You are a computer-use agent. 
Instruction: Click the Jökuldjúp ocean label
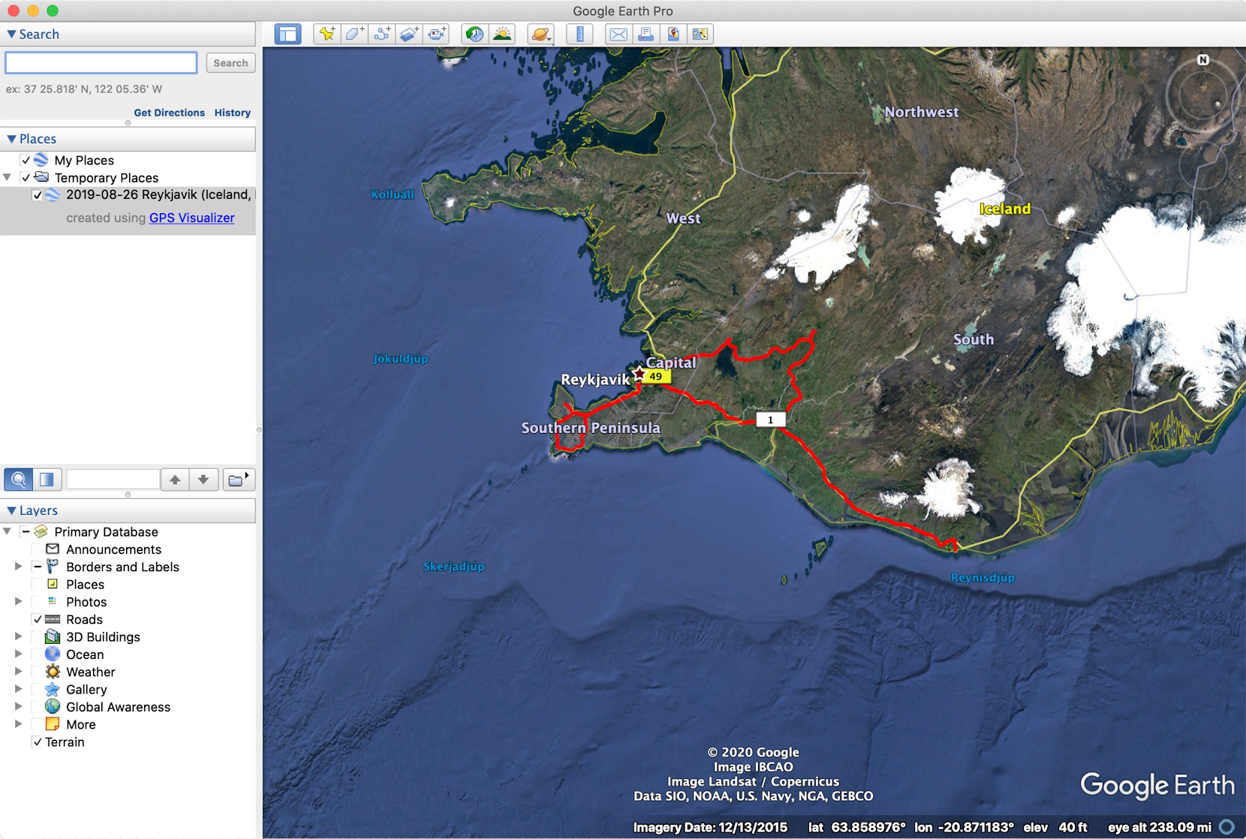[x=401, y=359]
